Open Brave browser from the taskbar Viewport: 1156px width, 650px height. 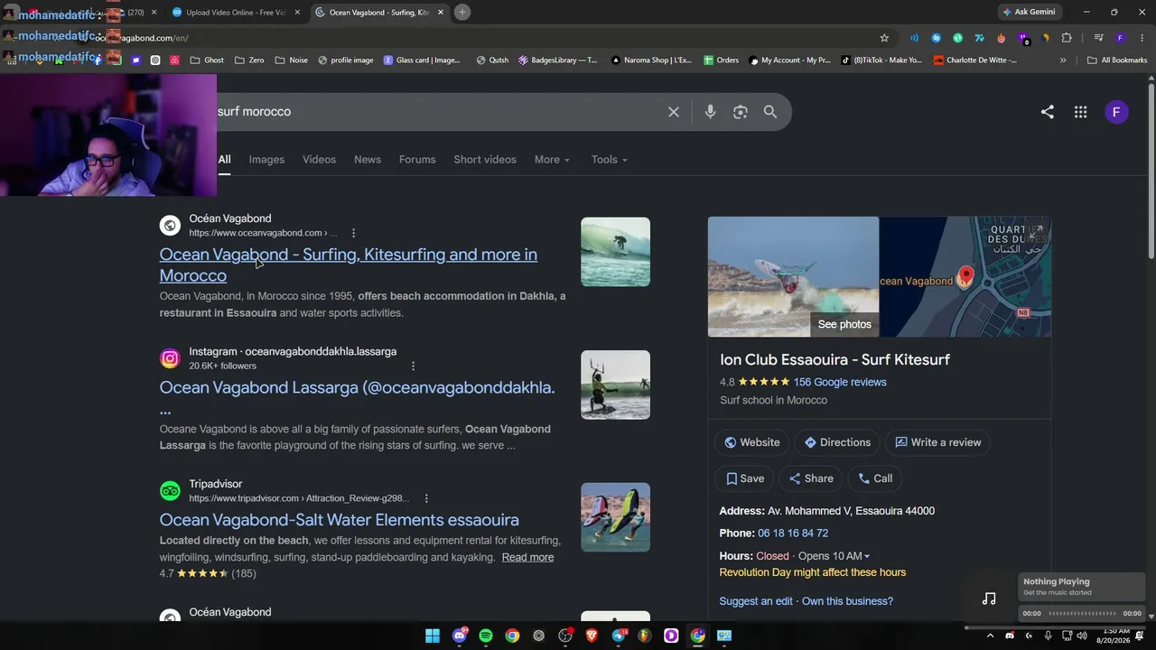[x=592, y=636]
